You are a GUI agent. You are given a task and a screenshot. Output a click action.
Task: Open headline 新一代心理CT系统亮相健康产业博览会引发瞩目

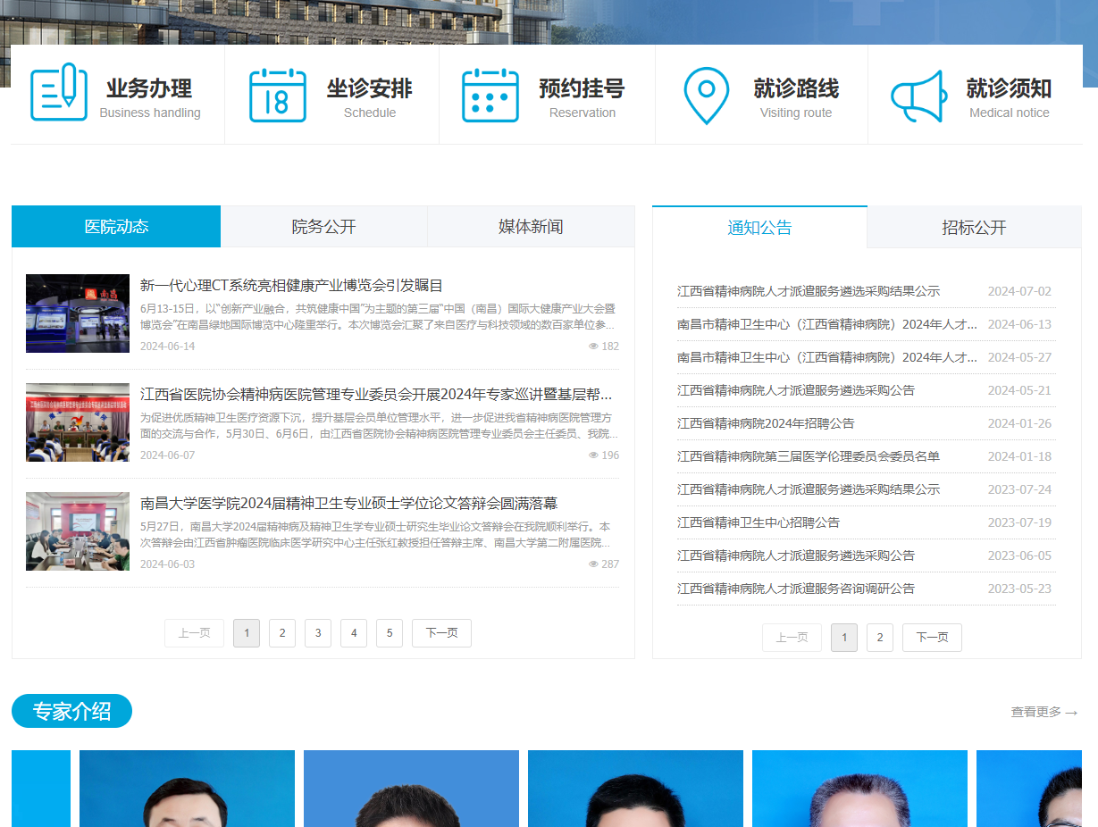click(291, 286)
